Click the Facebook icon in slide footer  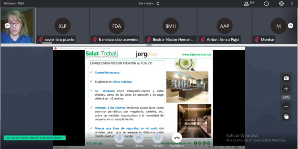pos(195,143)
